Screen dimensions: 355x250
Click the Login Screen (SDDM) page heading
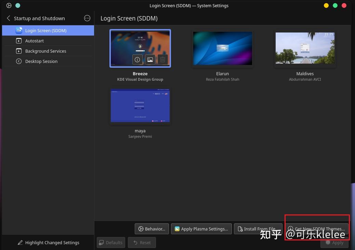click(x=129, y=18)
